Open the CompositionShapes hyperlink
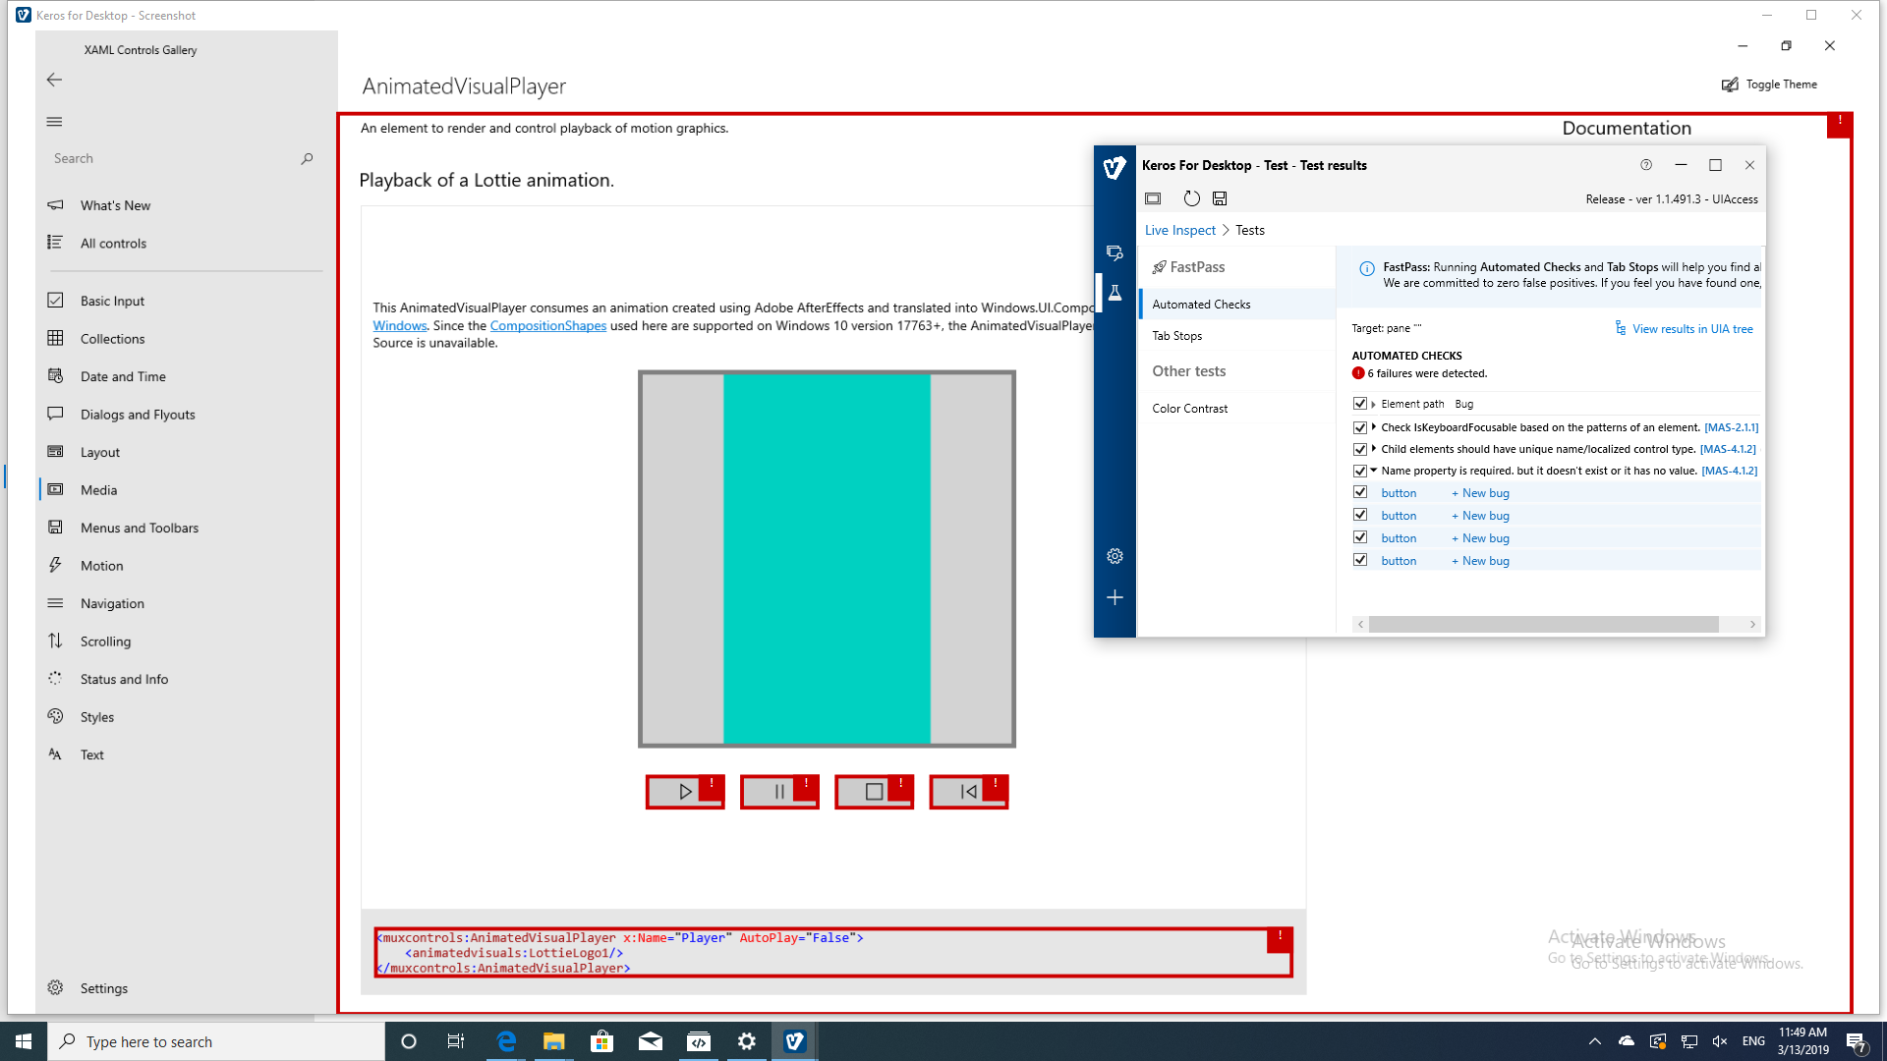The width and height of the screenshot is (1887, 1061). (548, 325)
